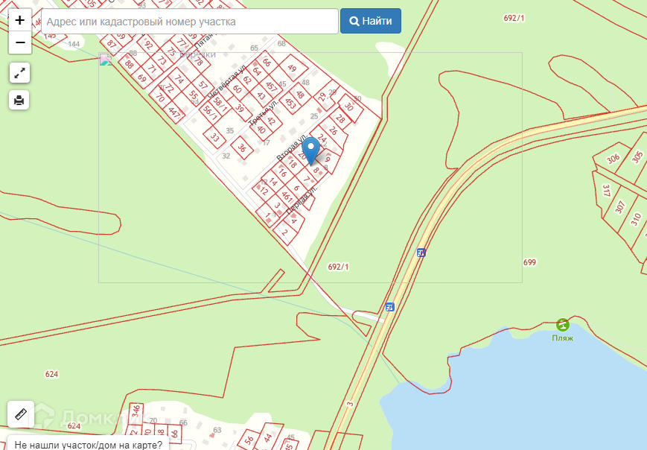Select parcel 699 on the map
The height and width of the screenshot is (450, 647).
click(x=529, y=262)
